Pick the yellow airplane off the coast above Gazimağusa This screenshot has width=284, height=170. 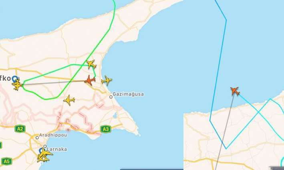pyautogui.click(x=107, y=80)
